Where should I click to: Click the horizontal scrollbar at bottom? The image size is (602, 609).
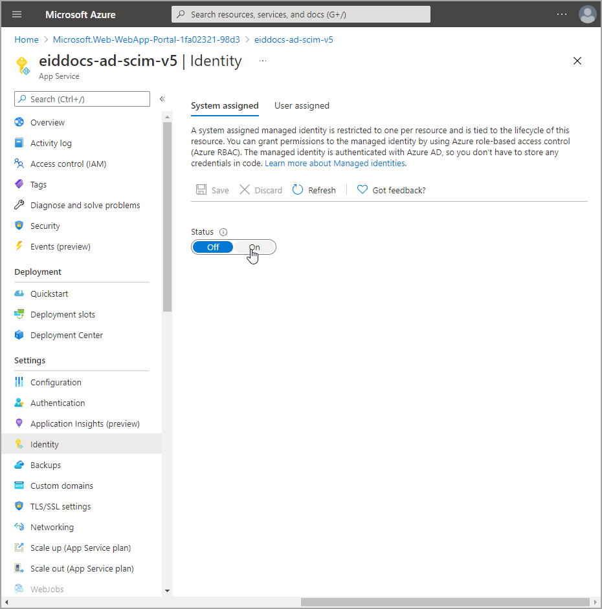[x=445, y=602]
